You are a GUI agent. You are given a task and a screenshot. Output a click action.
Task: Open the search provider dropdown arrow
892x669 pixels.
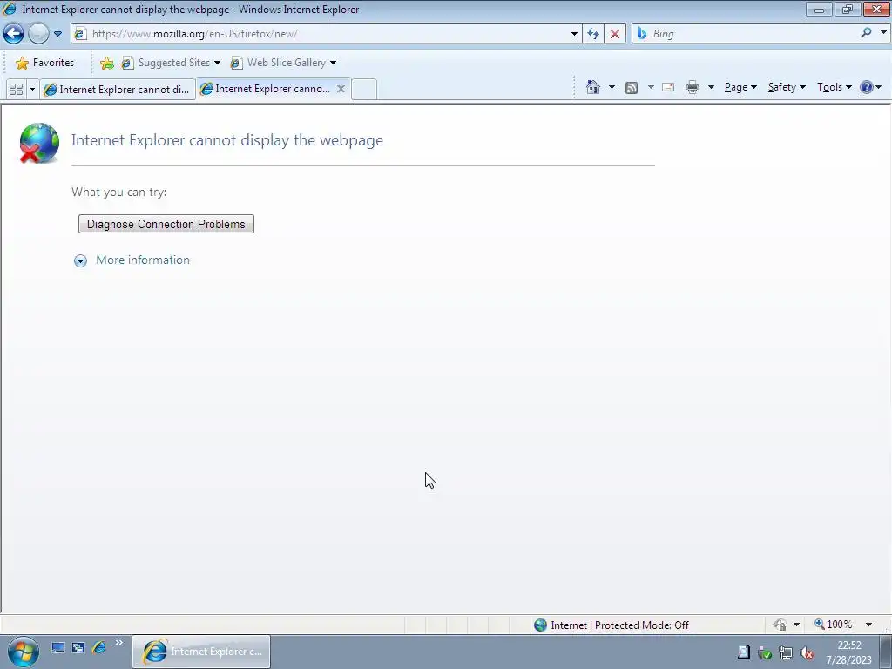pos(883,33)
